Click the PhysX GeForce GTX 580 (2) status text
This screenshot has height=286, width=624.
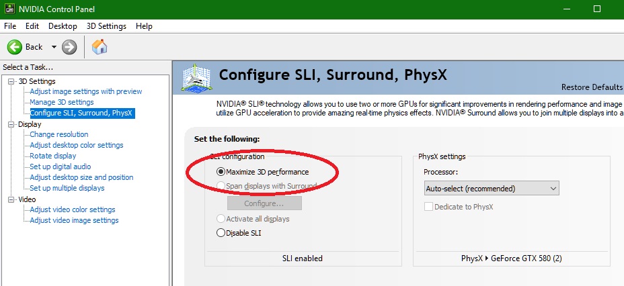pyautogui.click(x=512, y=258)
